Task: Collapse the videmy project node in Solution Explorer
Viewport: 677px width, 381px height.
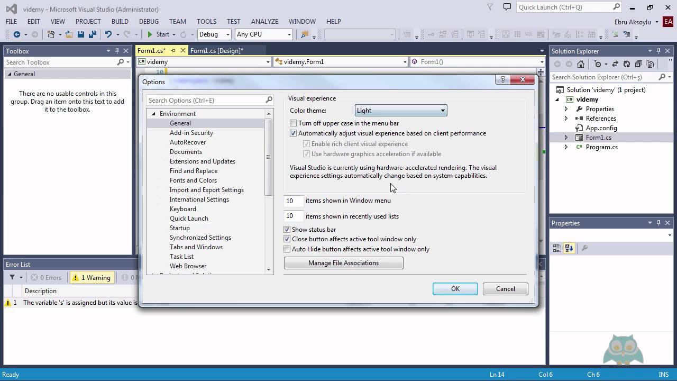Action: coord(557,99)
